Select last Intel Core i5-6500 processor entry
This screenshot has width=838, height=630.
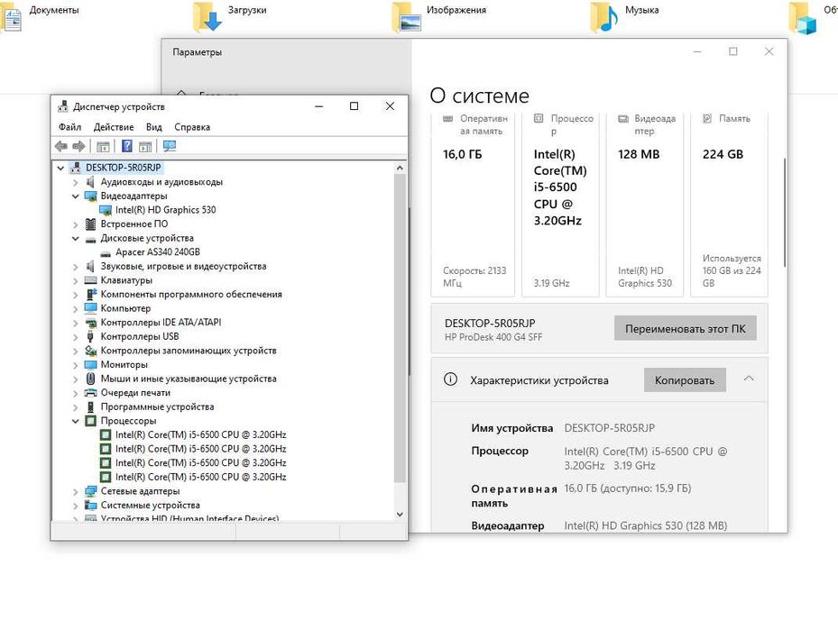pos(200,477)
